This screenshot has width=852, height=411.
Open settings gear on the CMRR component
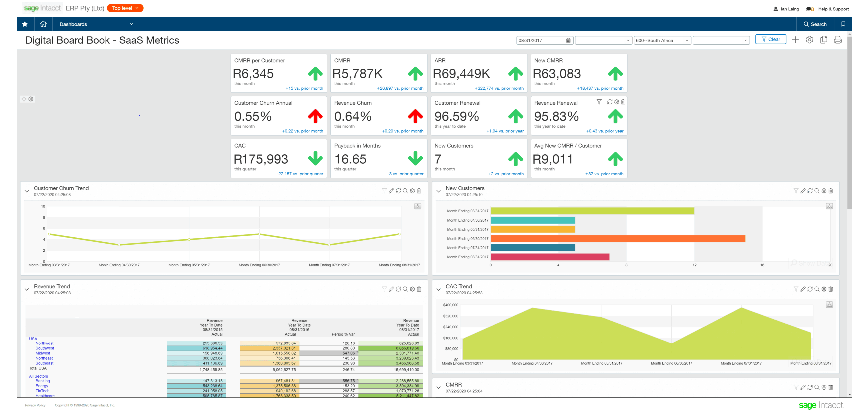(x=824, y=387)
